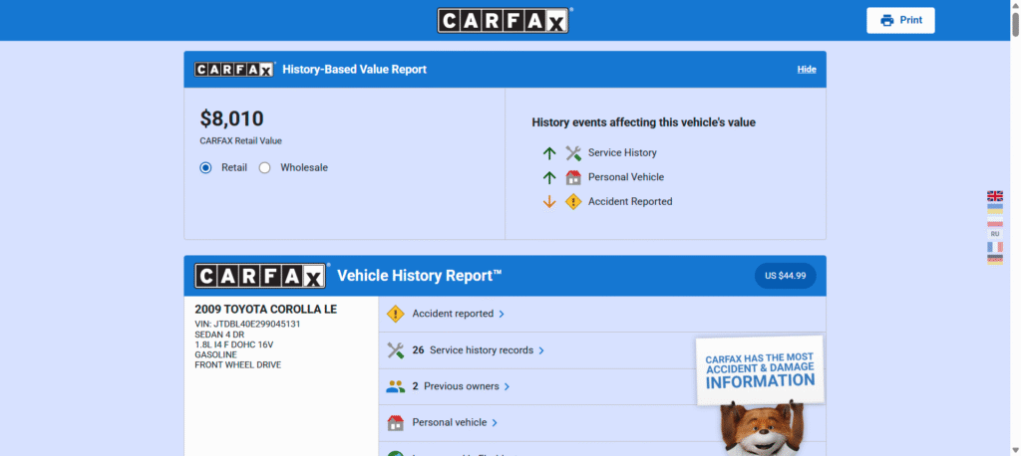Select the Wholesale value radio button
The width and height of the screenshot is (1021, 456).
point(264,168)
